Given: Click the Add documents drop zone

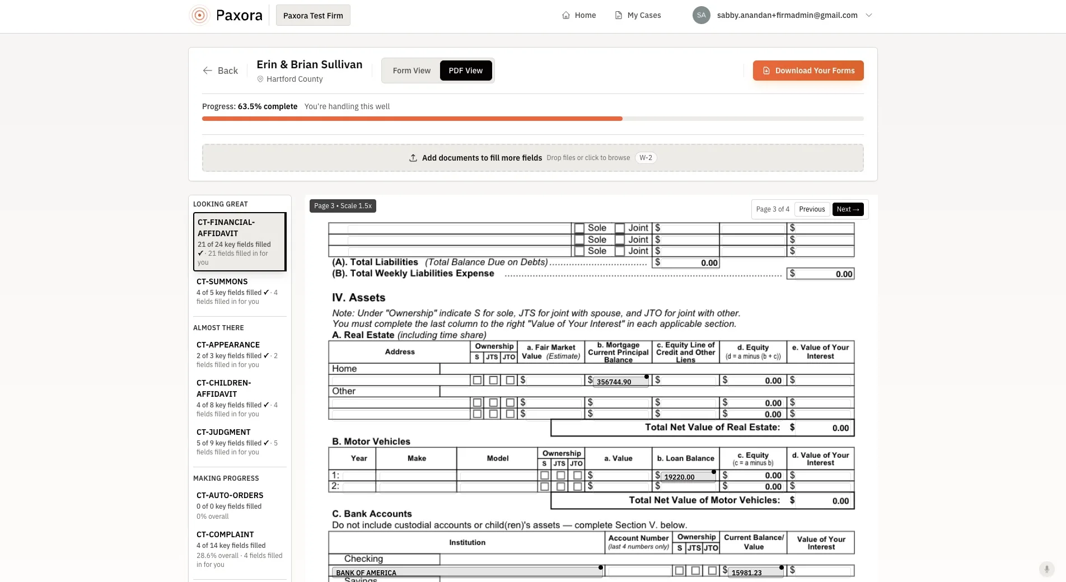Looking at the screenshot, I should click(532, 158).
